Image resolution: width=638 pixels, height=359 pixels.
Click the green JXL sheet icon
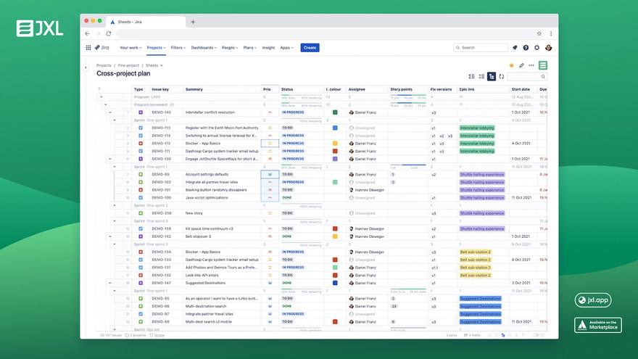pos(543,65)
